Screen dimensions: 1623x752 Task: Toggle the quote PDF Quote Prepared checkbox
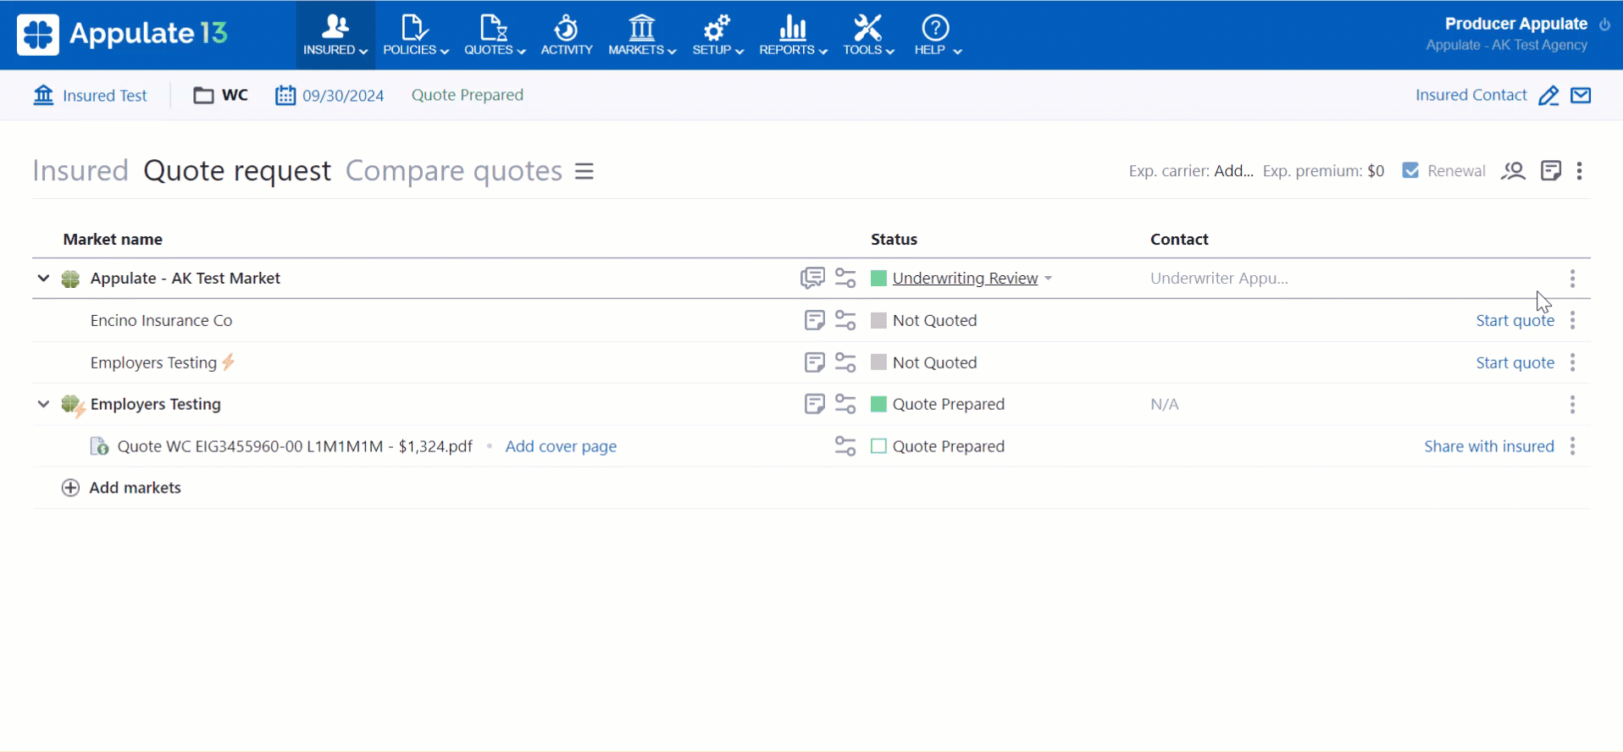(x=878, y=446)
